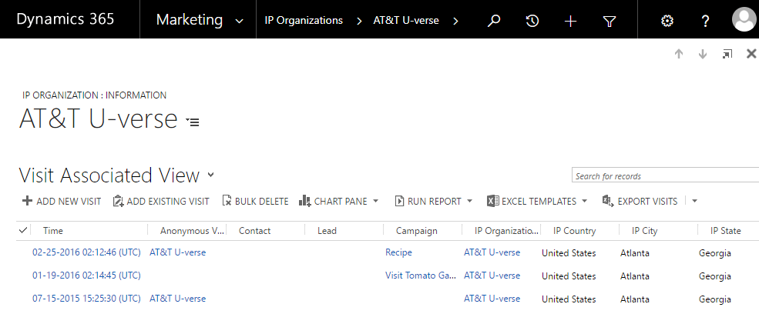Close the record form with X

click(751, 54)
